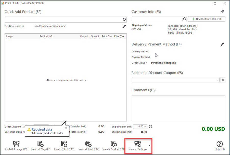This screenshot has height=155, width=230.
Task: Click the customer search magnifier icon
Action: tap(184, 19)
